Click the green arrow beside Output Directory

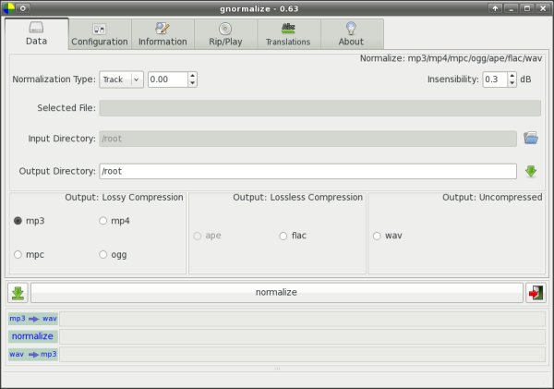pos(531,171)
